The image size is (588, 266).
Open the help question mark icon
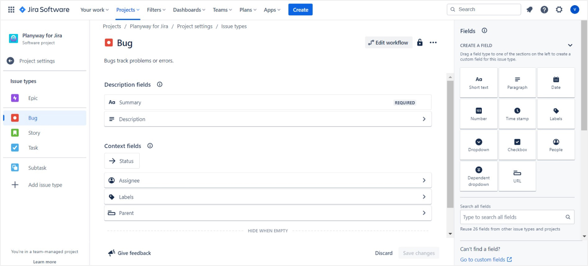pos(544,9)
